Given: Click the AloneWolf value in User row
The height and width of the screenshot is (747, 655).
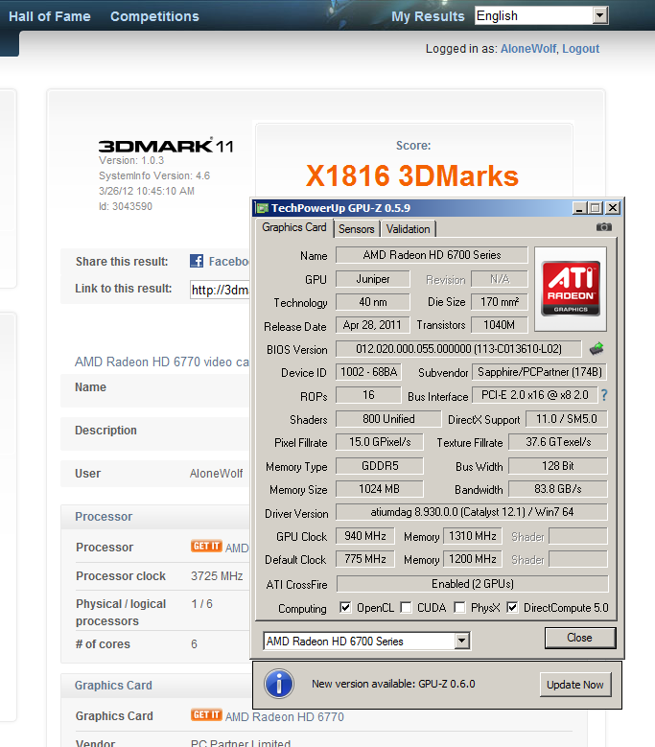Looking at the screenshot, I should tap(217, 474).
